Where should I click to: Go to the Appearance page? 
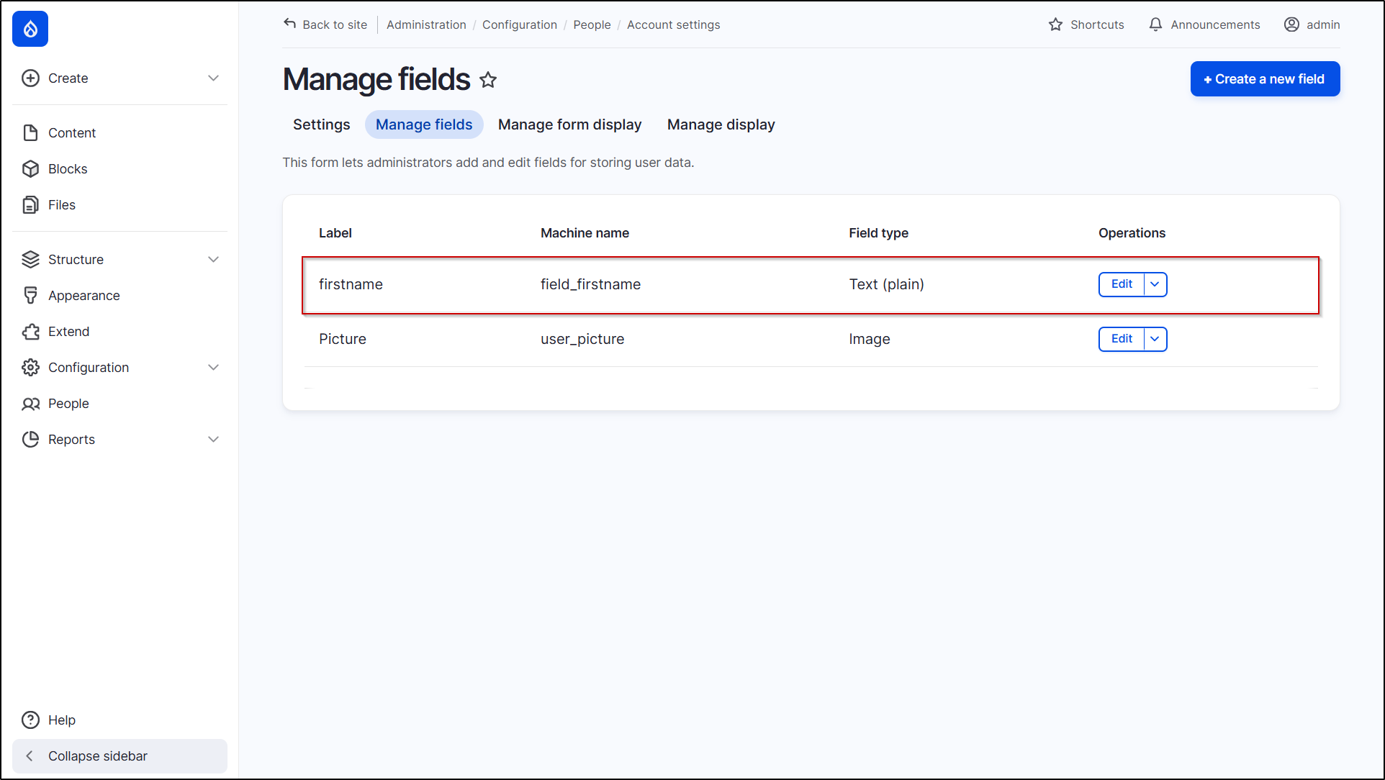click(84, 296)
